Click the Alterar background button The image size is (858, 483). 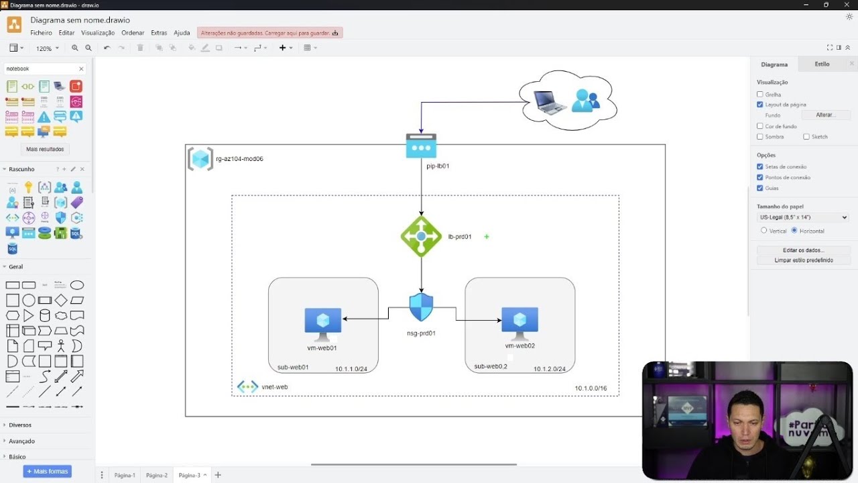826,115
